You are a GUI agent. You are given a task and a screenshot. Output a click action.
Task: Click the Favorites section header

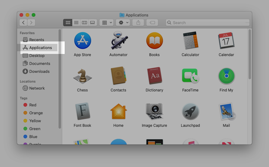(x=27, y=33)
